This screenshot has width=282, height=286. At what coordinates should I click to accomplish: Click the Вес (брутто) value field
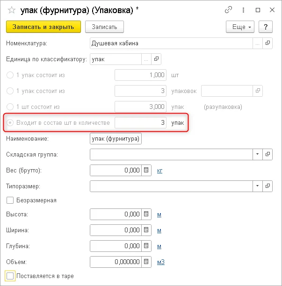pyautogui.click(x=116, y=171)
